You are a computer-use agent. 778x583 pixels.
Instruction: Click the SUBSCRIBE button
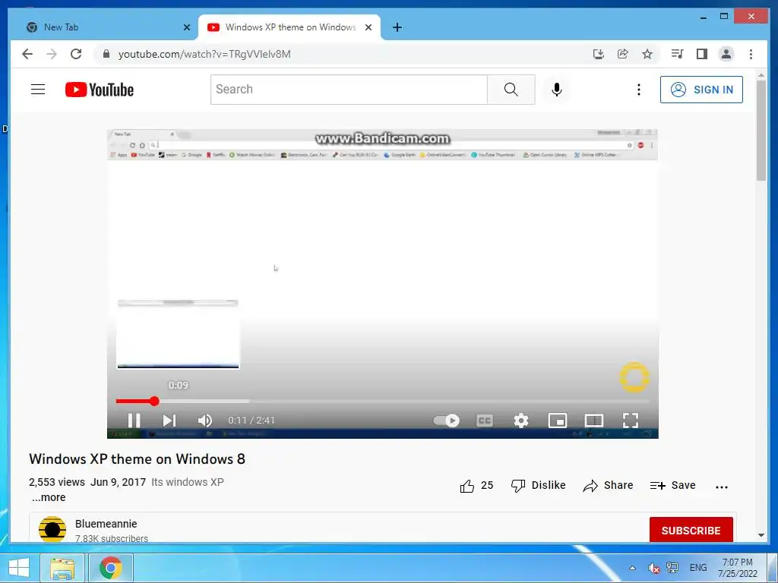tap(691, 530)
